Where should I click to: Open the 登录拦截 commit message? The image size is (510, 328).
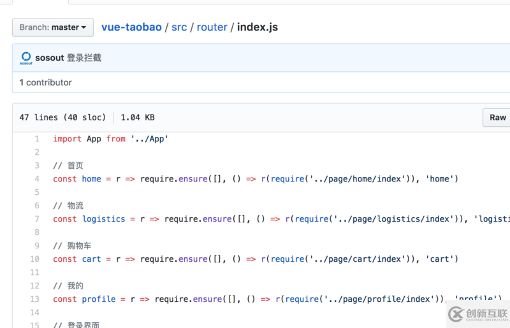[x=84, y=58]
